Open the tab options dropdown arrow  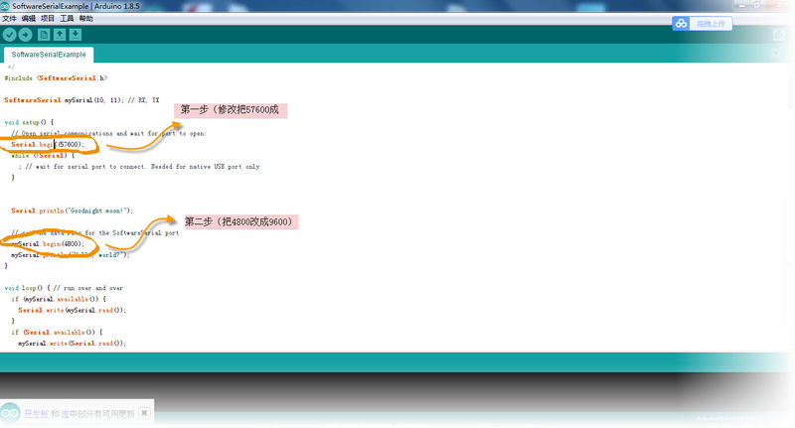(x=776, y=54)
